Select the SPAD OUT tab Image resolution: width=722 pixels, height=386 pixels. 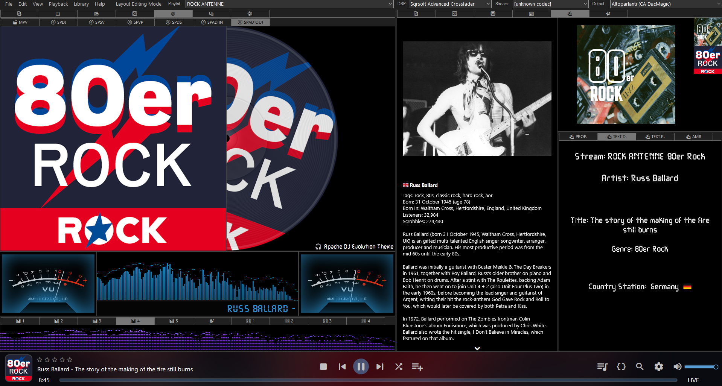pyautogui.click(x=250, y=22)
